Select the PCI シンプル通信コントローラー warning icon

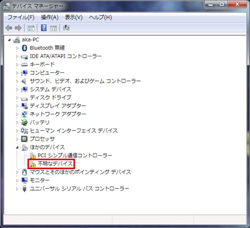[x=32, y=156]
